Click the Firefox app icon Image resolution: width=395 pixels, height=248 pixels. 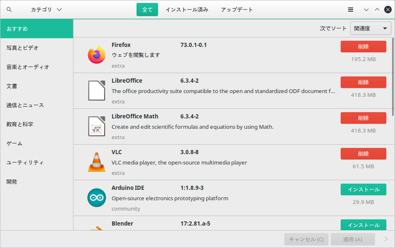97,55
